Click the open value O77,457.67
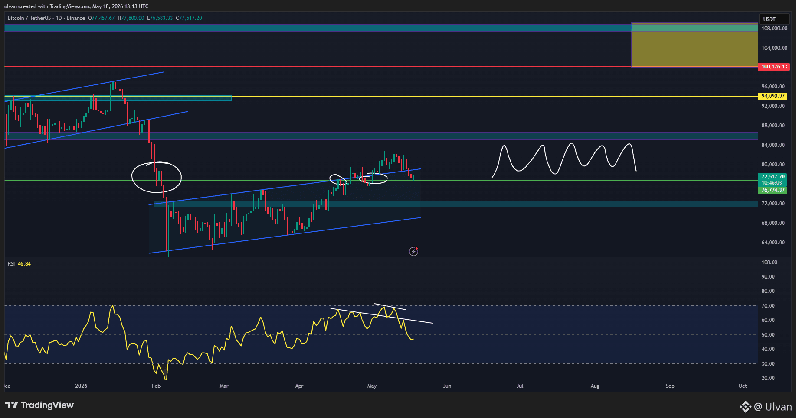Screen dimensions: 796x418 coord(102,18)
